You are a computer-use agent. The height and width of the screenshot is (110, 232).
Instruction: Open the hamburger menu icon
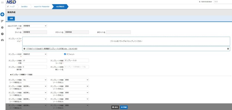coord(2,3)
